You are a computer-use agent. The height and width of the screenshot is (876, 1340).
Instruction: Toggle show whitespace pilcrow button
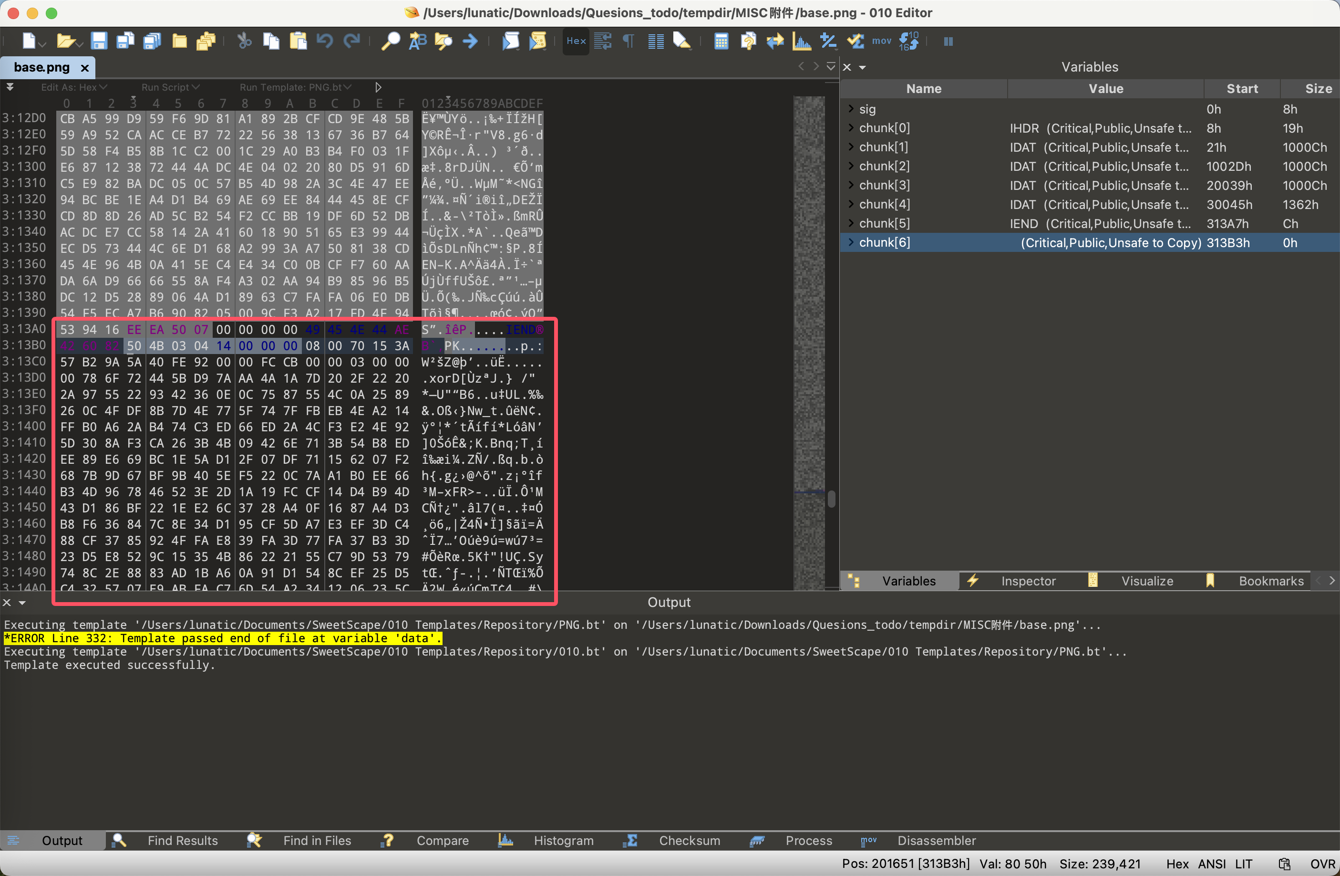tap(629, 41)
